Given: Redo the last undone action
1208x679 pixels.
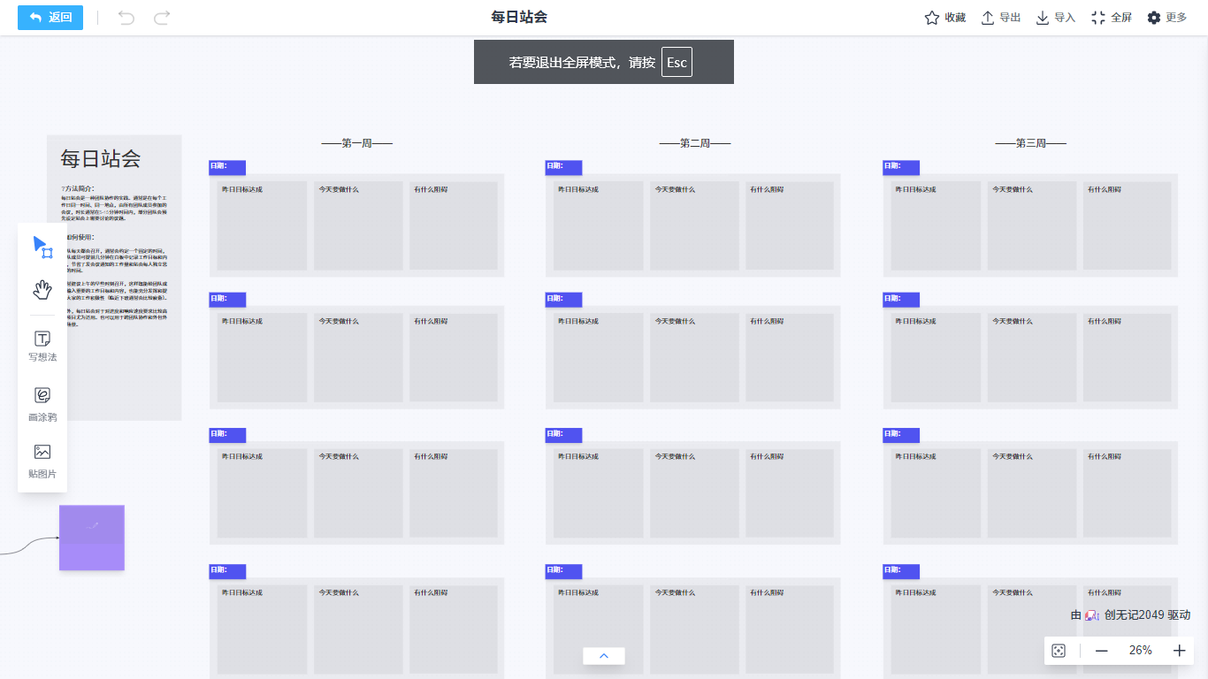Looking at the screenshot, I should (162, 18).
